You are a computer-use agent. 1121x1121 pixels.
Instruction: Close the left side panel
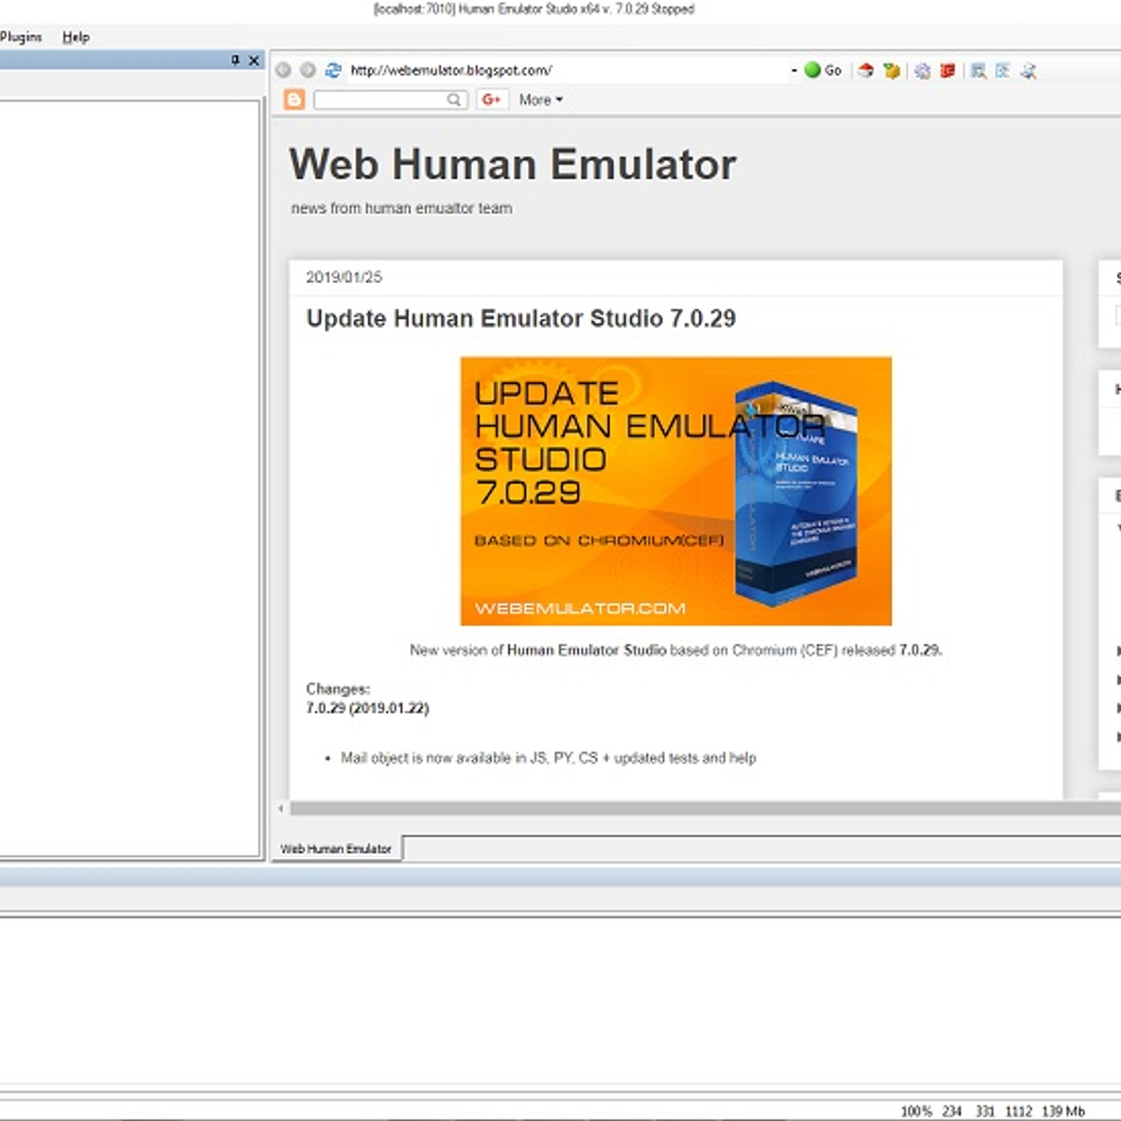pos(254,60)
